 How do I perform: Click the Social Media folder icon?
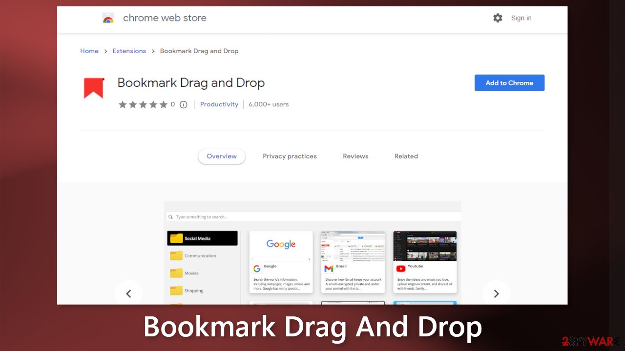pyautogui.click(x=176, y=238)
